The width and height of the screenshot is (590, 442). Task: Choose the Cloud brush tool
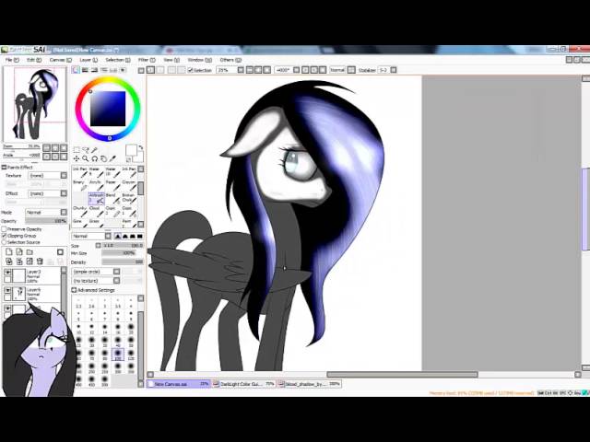tap(96, 212)
